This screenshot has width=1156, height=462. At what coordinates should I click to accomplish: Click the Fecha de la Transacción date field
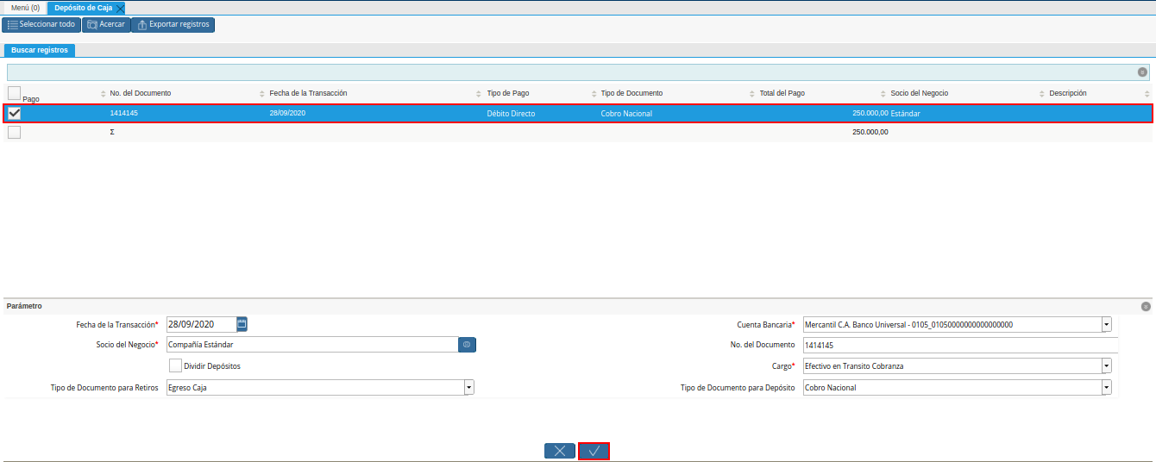(x=201, y=324)
